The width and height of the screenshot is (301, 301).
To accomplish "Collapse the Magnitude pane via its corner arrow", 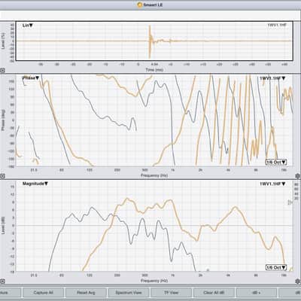I will click(2, 281).
